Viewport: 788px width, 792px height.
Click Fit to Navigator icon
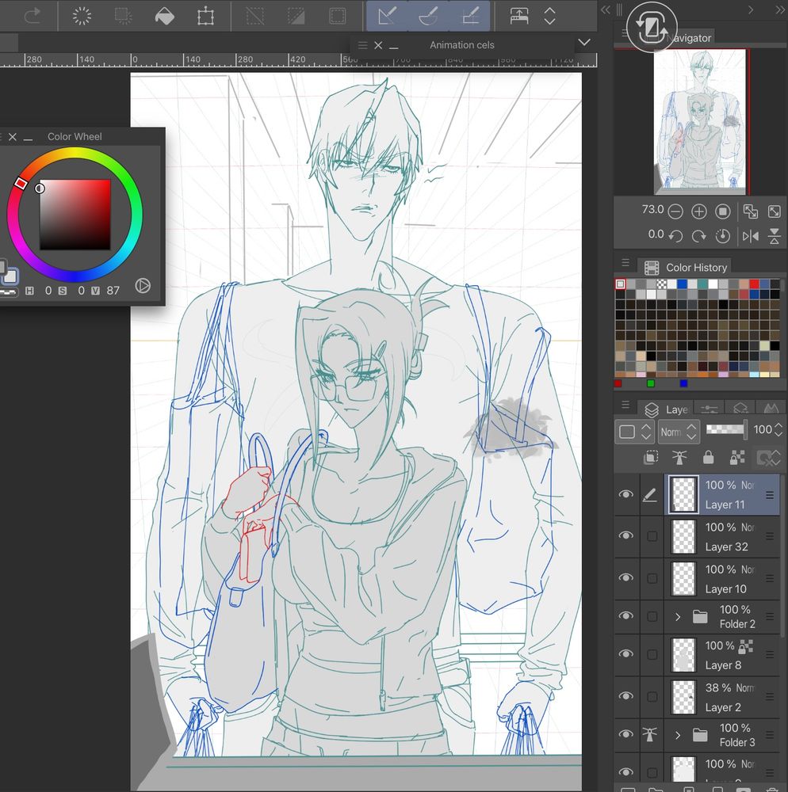pyautogui.click(x=751, y=211)
